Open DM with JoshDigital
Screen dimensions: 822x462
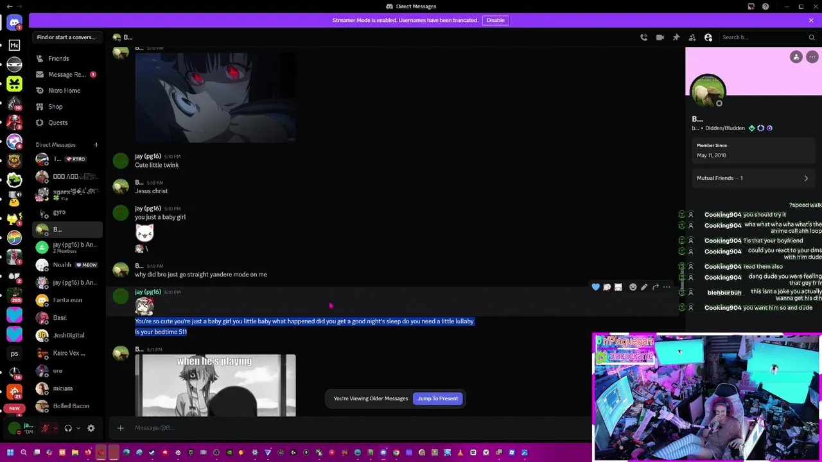pyautogui.click(x=67, y=335)
